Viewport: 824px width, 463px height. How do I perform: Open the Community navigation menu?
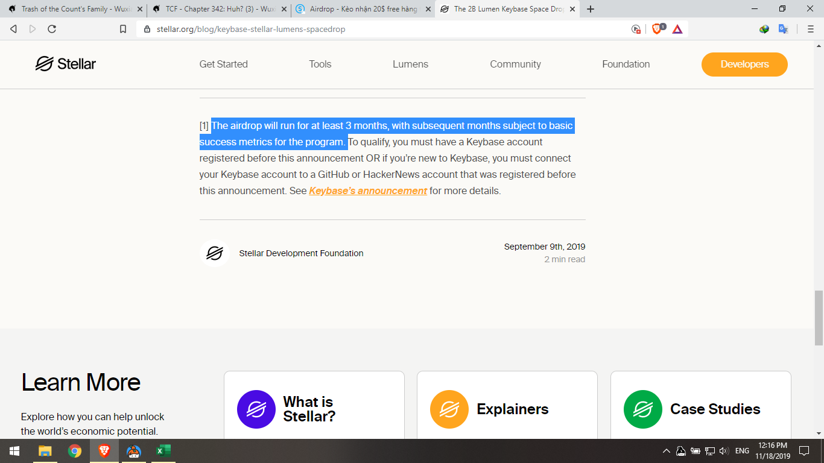point(515,64)
